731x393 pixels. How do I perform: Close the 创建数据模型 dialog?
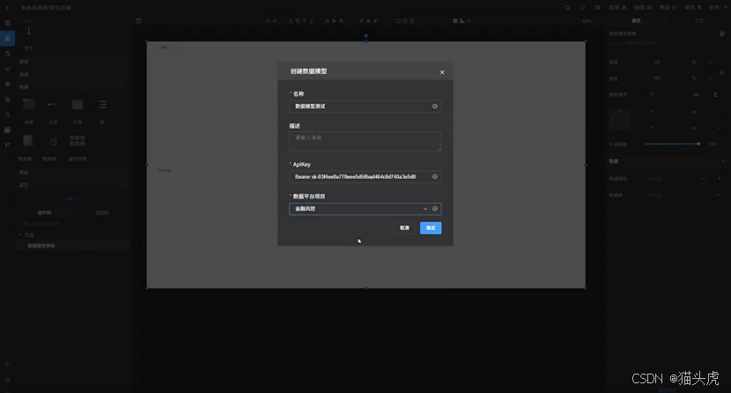[442, 72]
